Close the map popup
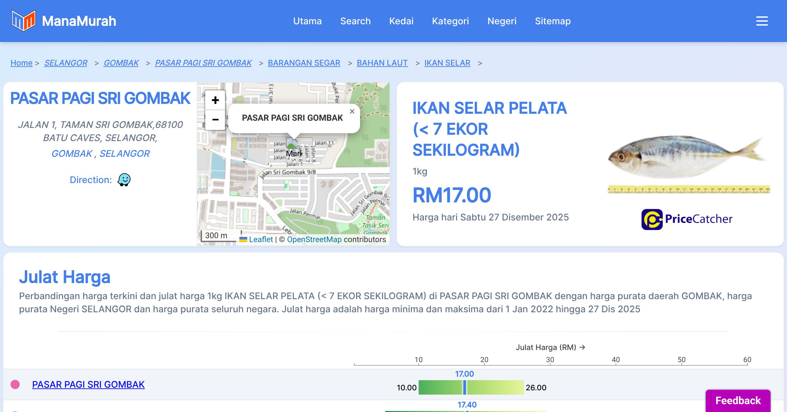787x412 pixels. (x=352, y=112)
